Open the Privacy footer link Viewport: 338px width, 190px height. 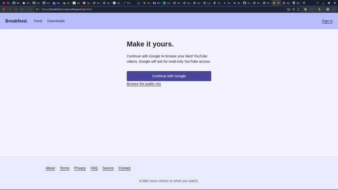80,168
